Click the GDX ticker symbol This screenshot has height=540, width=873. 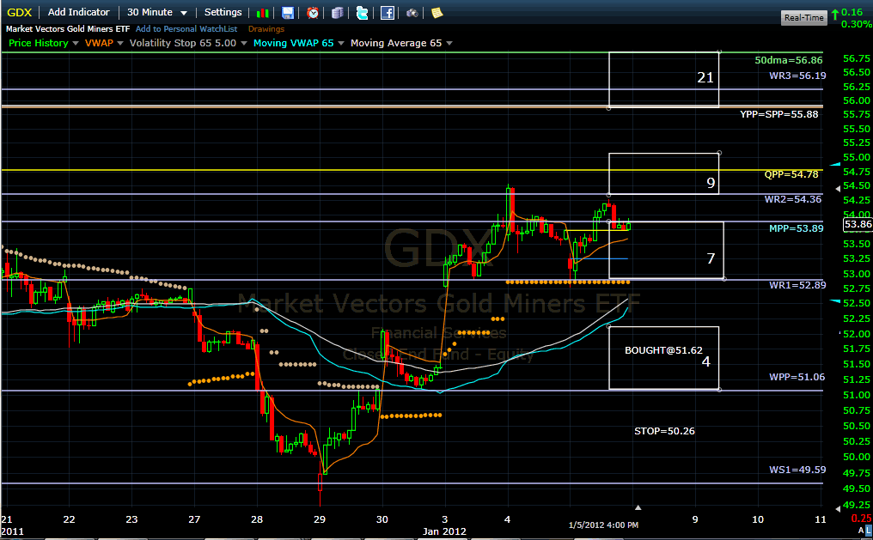[x=20, y=12]
